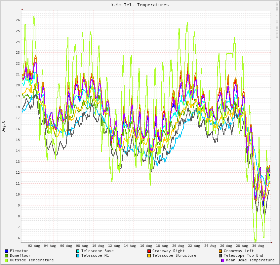
Task: Select the "Mean Dome Temperature" legend label
Action: (x=250, y=260)
